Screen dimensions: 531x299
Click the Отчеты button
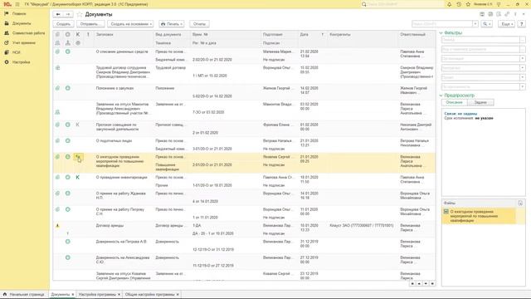click(199, 24)
